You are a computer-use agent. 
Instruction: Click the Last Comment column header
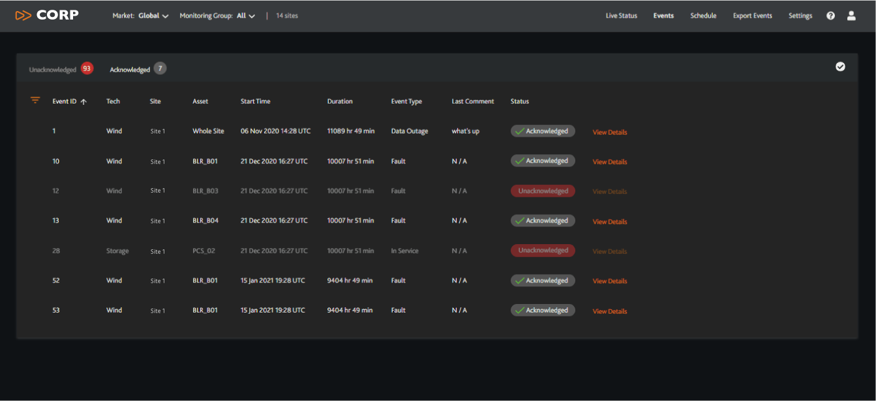click(473, 102)
